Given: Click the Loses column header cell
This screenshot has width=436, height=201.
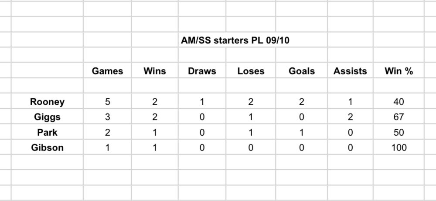Looking at the screenshot, I should pyautogui.click(x=251, y=71).
